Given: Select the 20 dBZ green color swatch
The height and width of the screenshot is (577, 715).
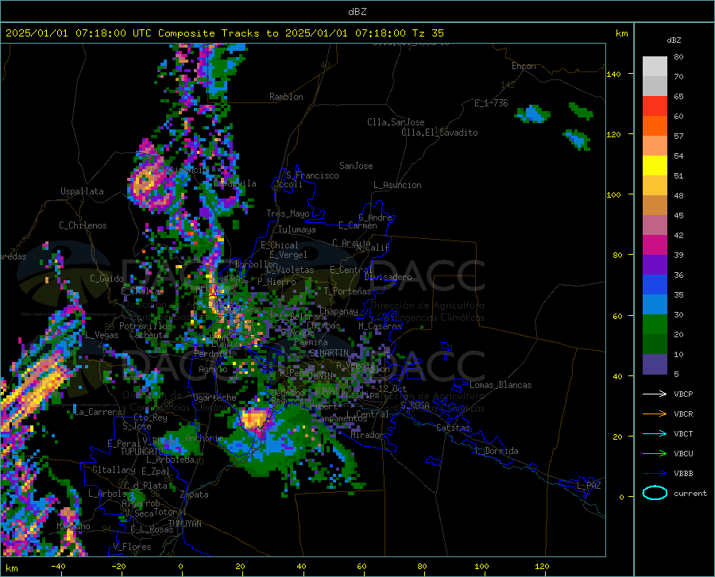Looking at the screenshot, I should click(655, 344).
